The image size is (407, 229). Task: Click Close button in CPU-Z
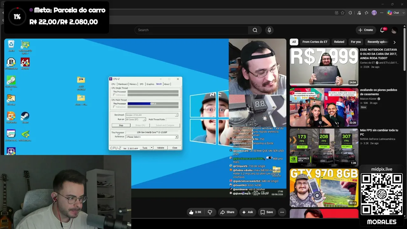175,148
